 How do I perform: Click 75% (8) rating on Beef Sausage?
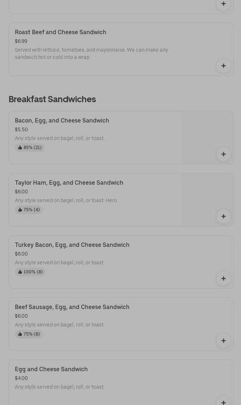point(29,334)
